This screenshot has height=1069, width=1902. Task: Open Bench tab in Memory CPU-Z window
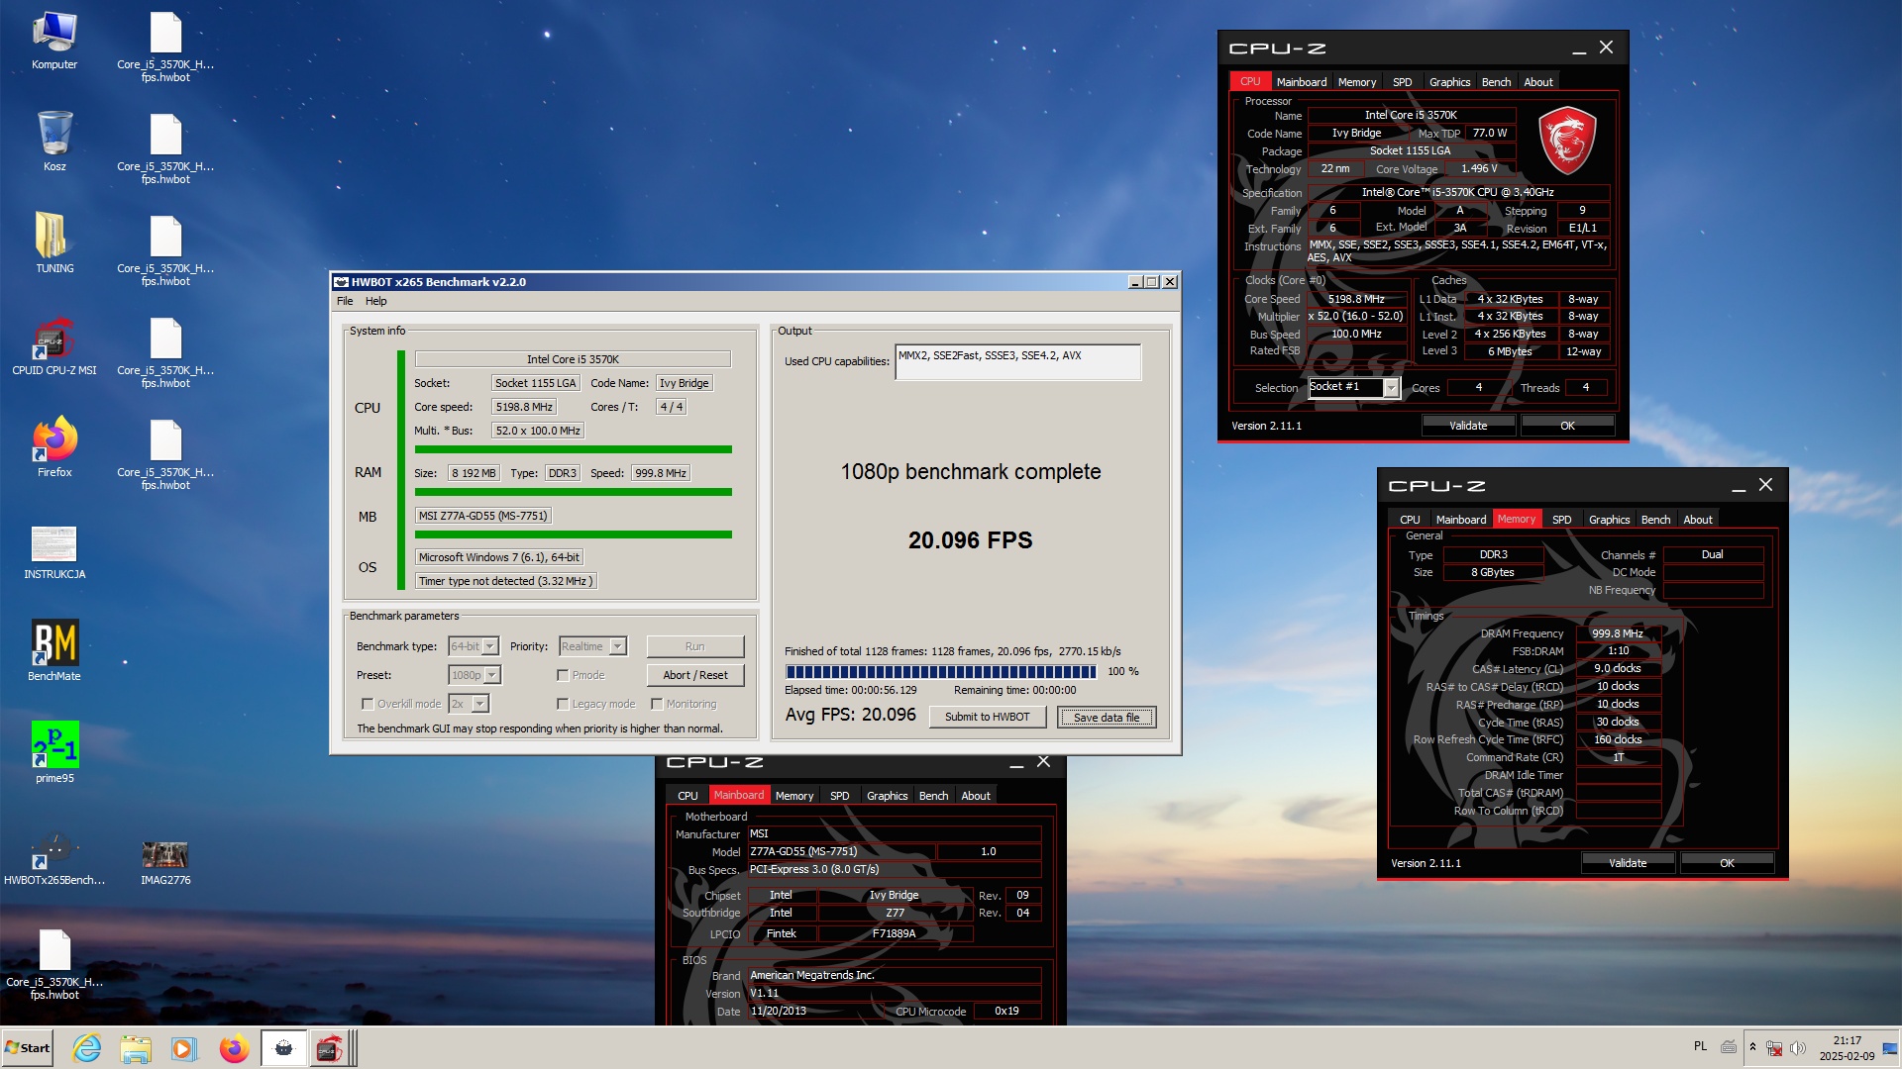click(1655, 520)
